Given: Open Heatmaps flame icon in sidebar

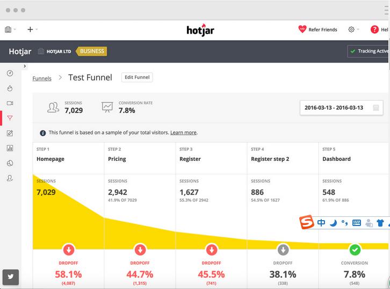Looking at the screenshot, I should (10, 88).
